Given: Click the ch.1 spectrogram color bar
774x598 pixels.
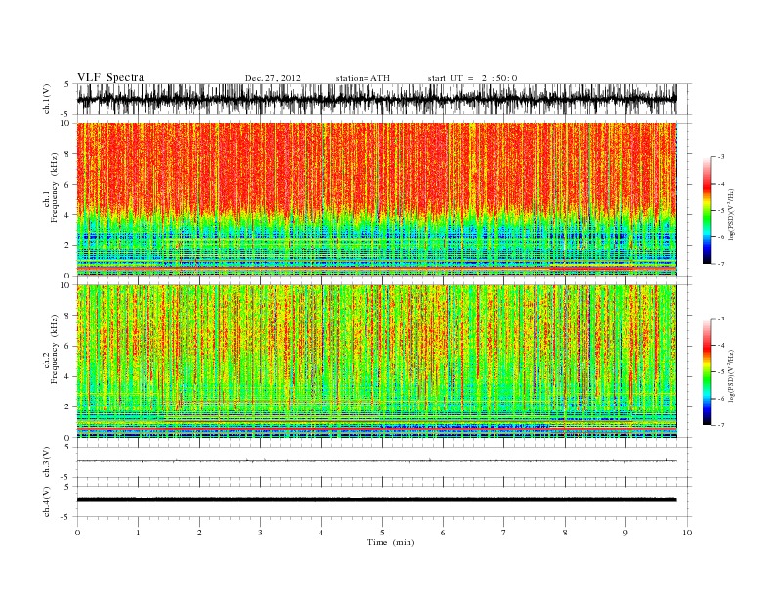Looking at the screenshot, I should 707,210.
